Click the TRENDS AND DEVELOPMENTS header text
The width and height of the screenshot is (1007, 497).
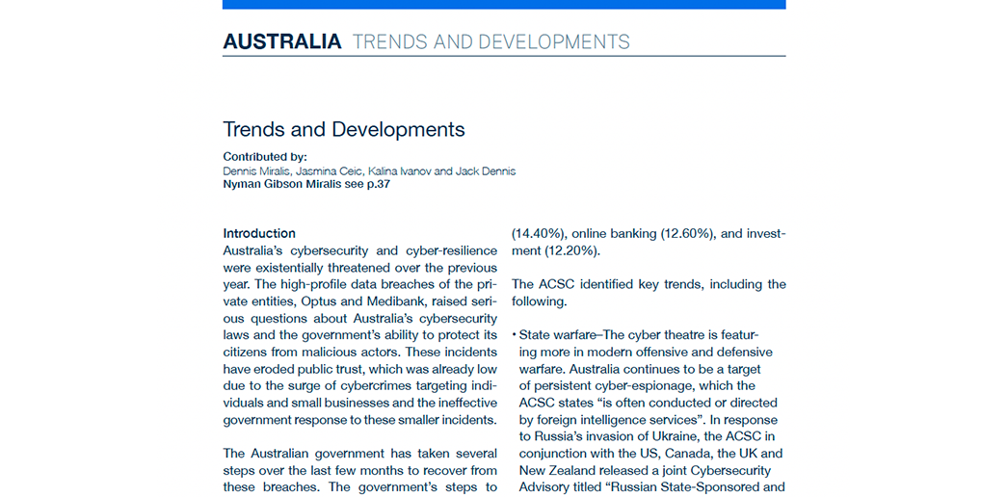click(x=491, y=41)
